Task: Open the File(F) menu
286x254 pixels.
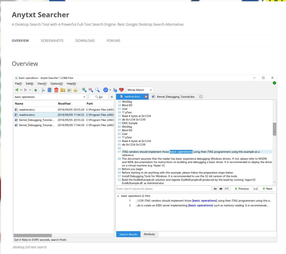Action: pos(19,84)
